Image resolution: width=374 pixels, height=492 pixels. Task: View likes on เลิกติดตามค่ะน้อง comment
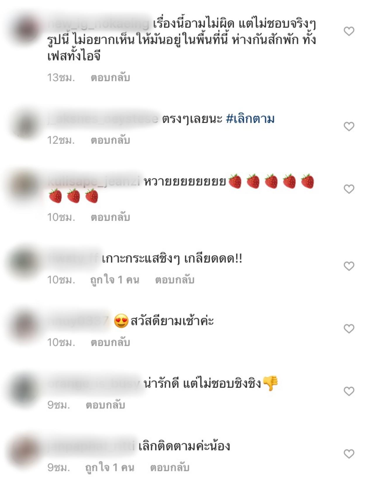click(x=110, y=467)
